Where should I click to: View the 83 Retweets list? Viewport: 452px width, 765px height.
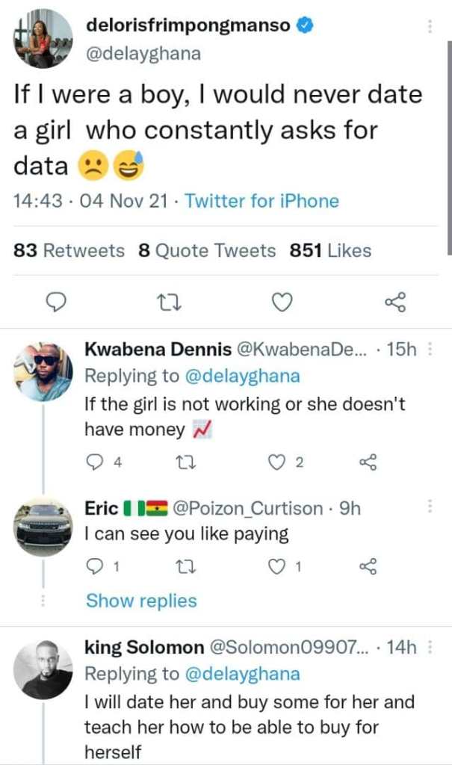tap(69, 251)
